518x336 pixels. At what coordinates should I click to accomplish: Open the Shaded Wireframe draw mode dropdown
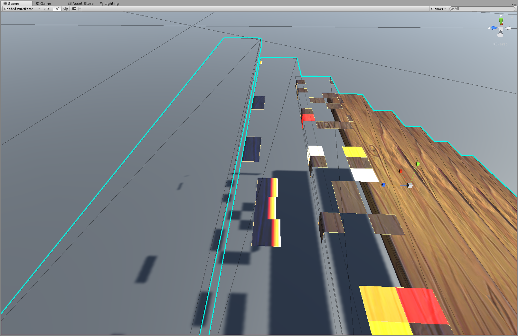pyautogui.click(x=22, y=9)
